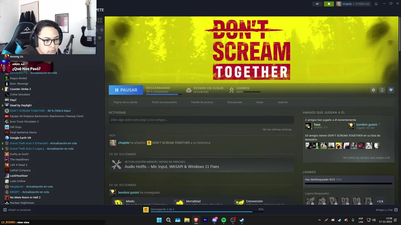Open Tuco friend avatar
The width and height of the screenshot is (401, 225).
pos(309,126)
